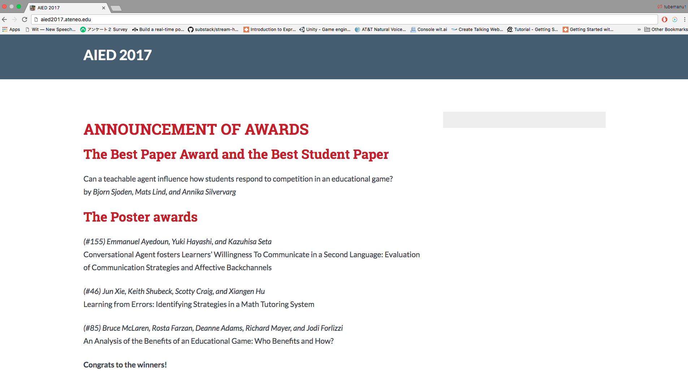Click the Opera extension icon
This screenshot has height=374, width=688.
coord(665,19)
